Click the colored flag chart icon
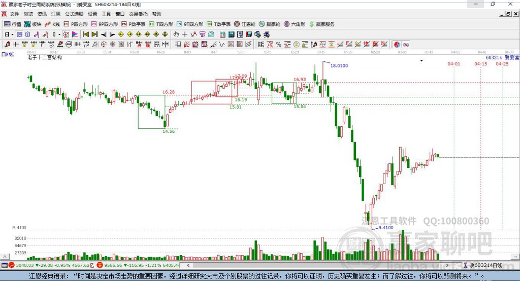520x281 pixels. (x=75, y=34)
